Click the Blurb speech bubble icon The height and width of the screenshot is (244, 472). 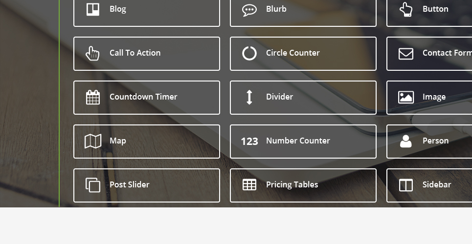click(x=249, y=10)
